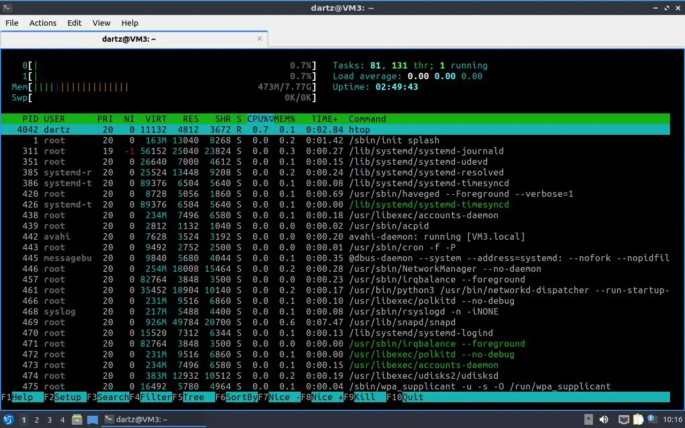
Task: Select the rsyslogd process row
Action: coord(336,311)
